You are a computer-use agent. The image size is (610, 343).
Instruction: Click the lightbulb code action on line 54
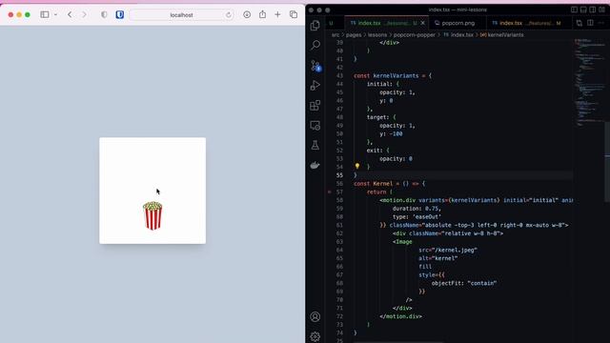357,166
